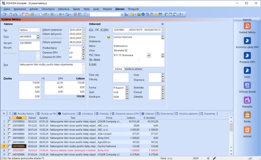Open the Banka agenda icon

(247, 115)
